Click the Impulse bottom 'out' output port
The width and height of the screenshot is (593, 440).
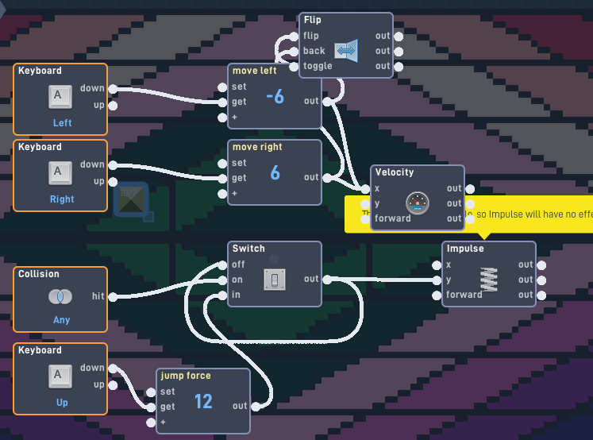tap(541, 295)
